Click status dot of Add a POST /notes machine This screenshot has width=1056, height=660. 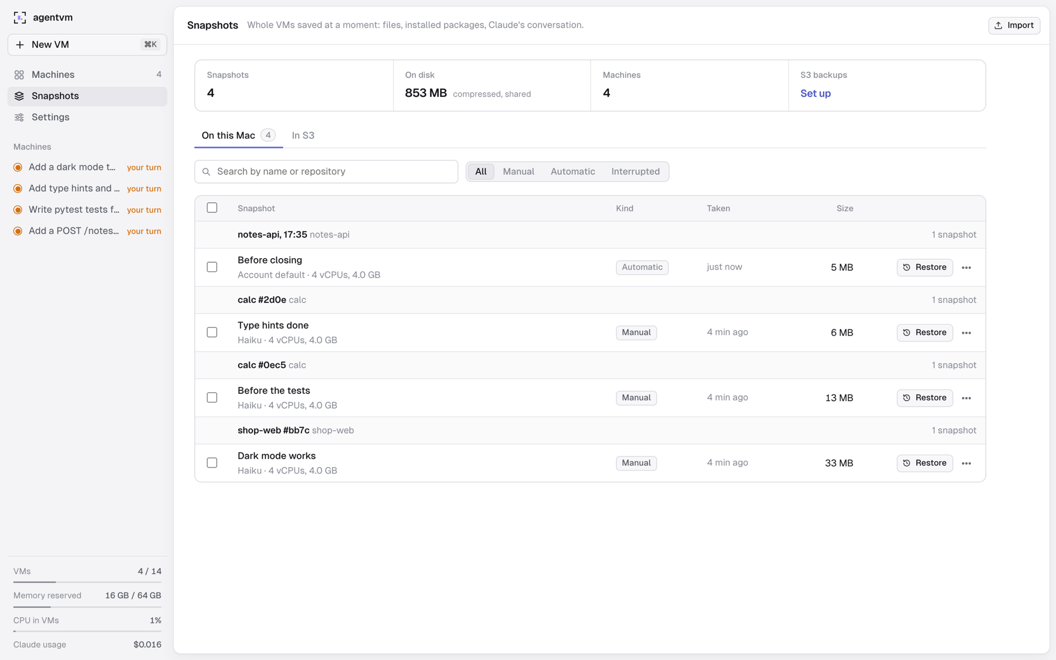tap(18, 231)
